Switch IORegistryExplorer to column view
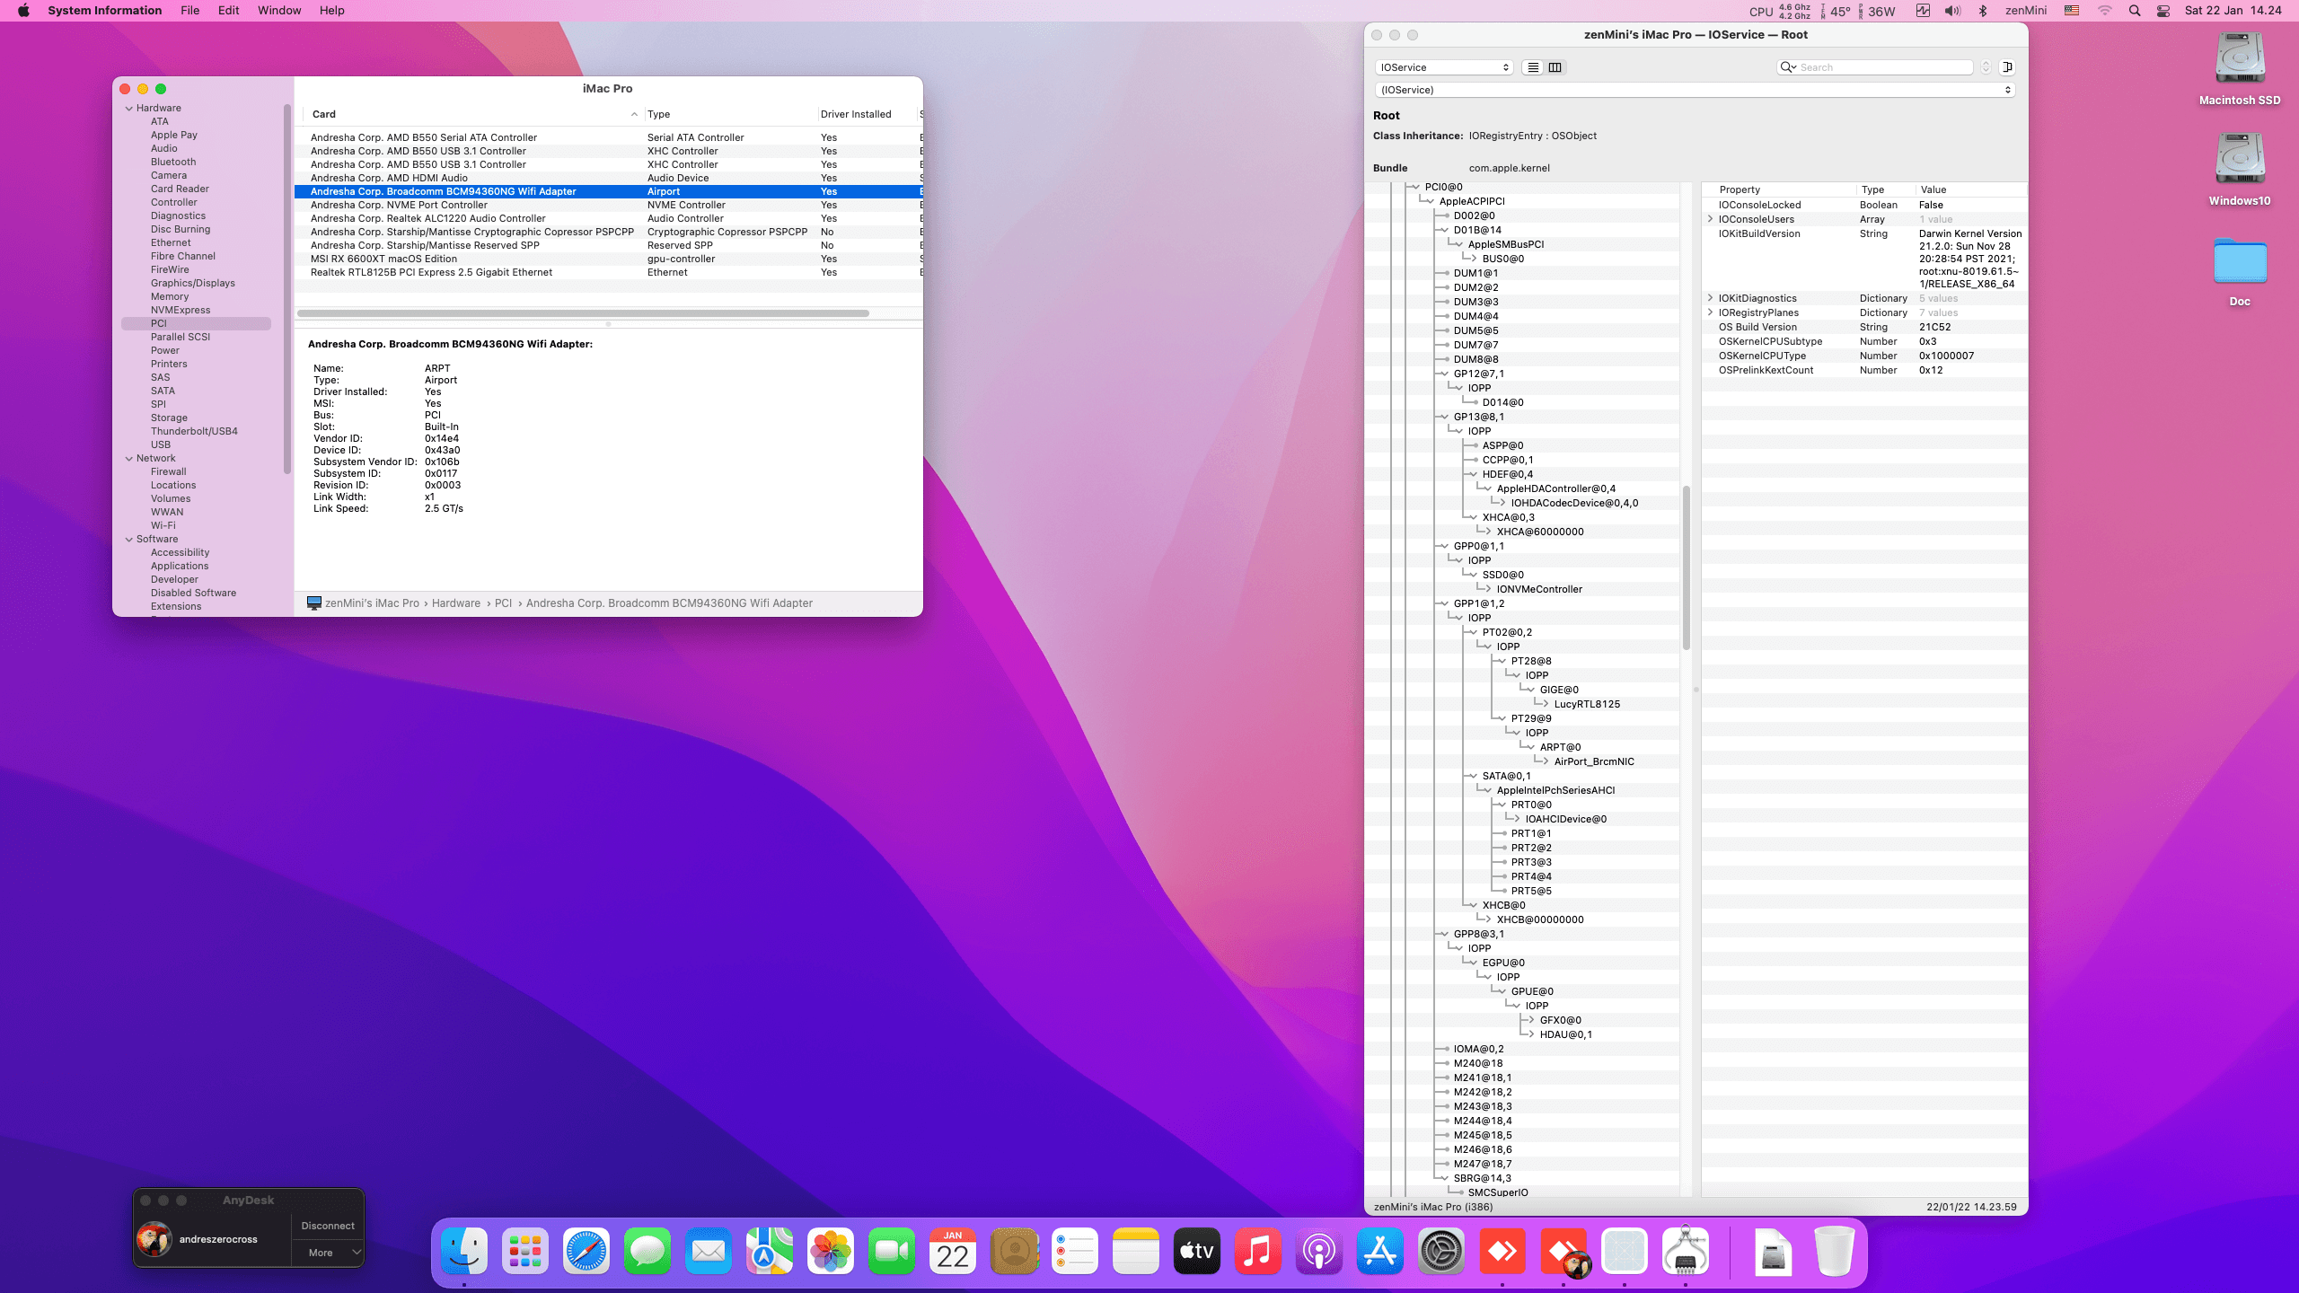Viewport: 2299px width, 1293px height. (x=1555, y=67)
